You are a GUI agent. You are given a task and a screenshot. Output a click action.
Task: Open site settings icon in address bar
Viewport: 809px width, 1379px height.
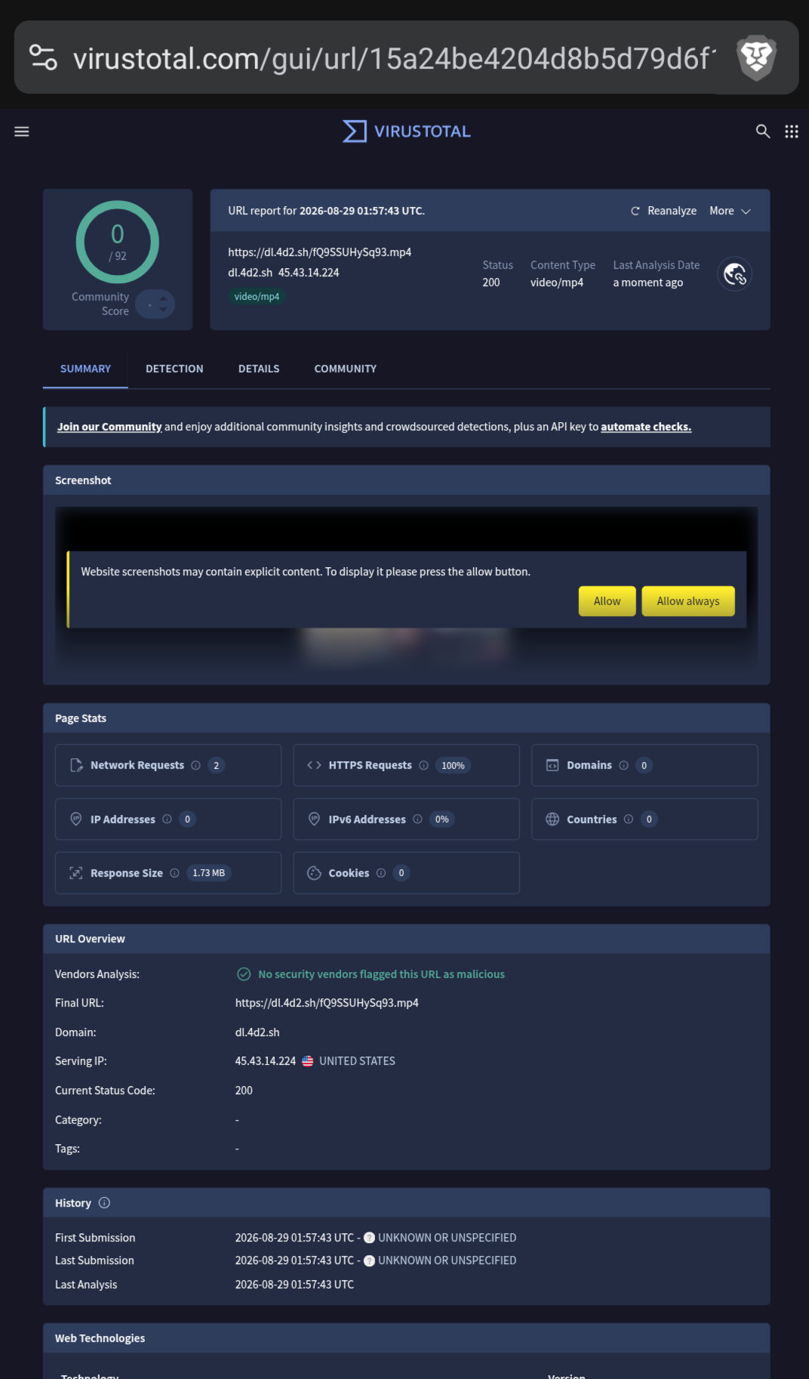(43, 58)
